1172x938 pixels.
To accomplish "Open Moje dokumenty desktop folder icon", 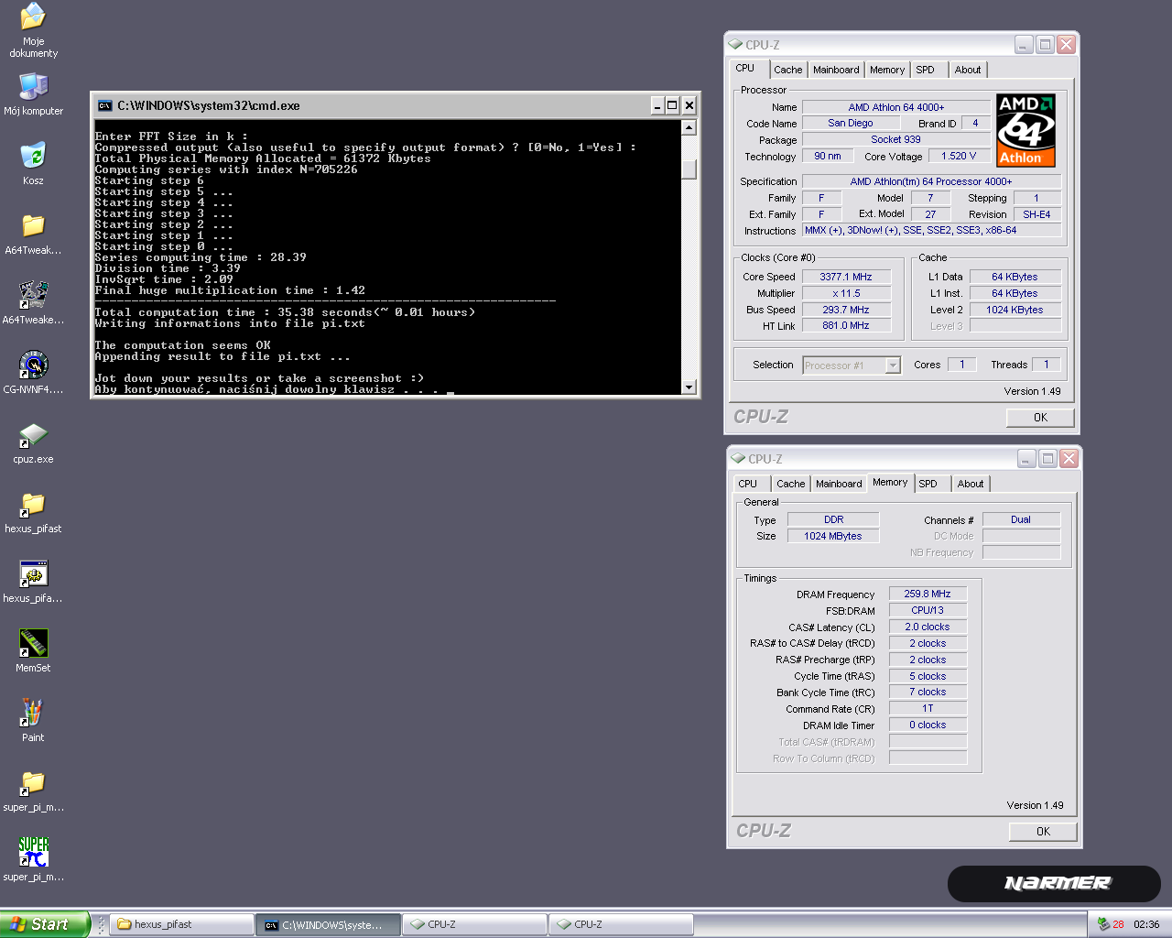I will pos(33,16).
